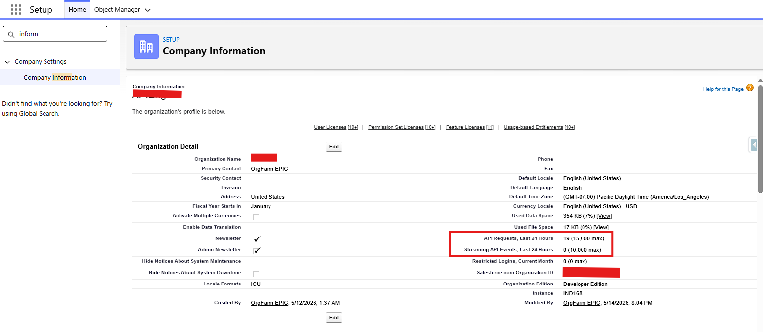Click the Address value United States

268,197
